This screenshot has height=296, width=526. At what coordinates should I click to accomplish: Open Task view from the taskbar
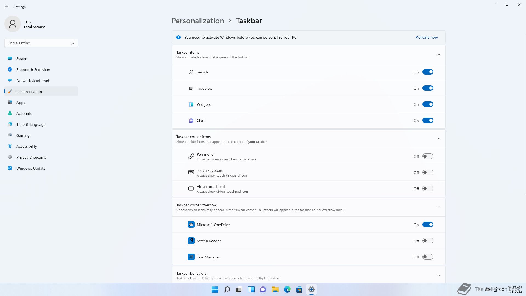239,289
